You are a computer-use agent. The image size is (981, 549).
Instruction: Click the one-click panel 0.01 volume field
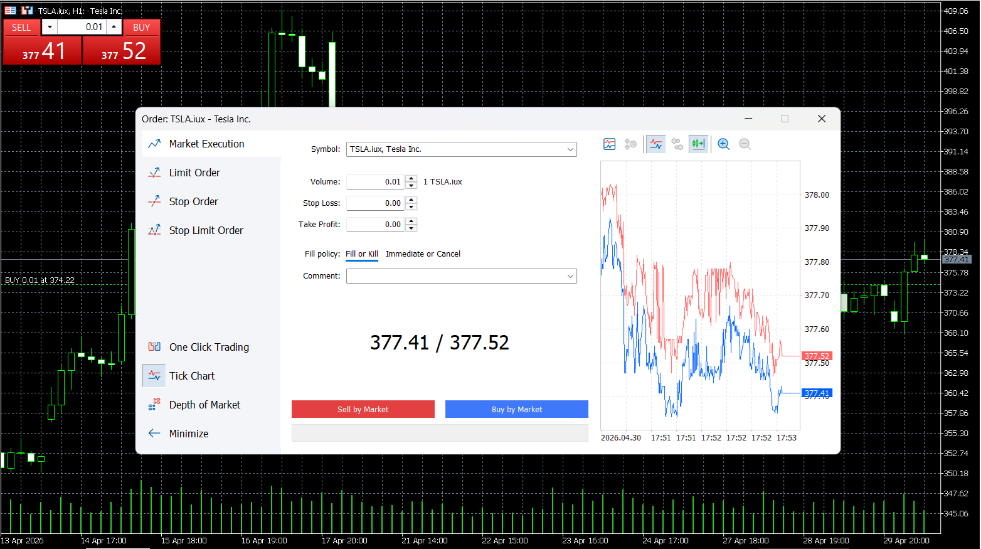pos(82,27)
